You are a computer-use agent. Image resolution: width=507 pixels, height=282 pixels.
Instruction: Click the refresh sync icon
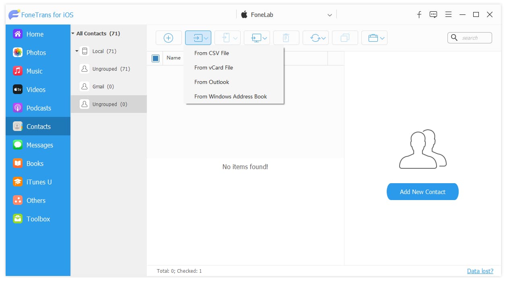tap(315, 38)
